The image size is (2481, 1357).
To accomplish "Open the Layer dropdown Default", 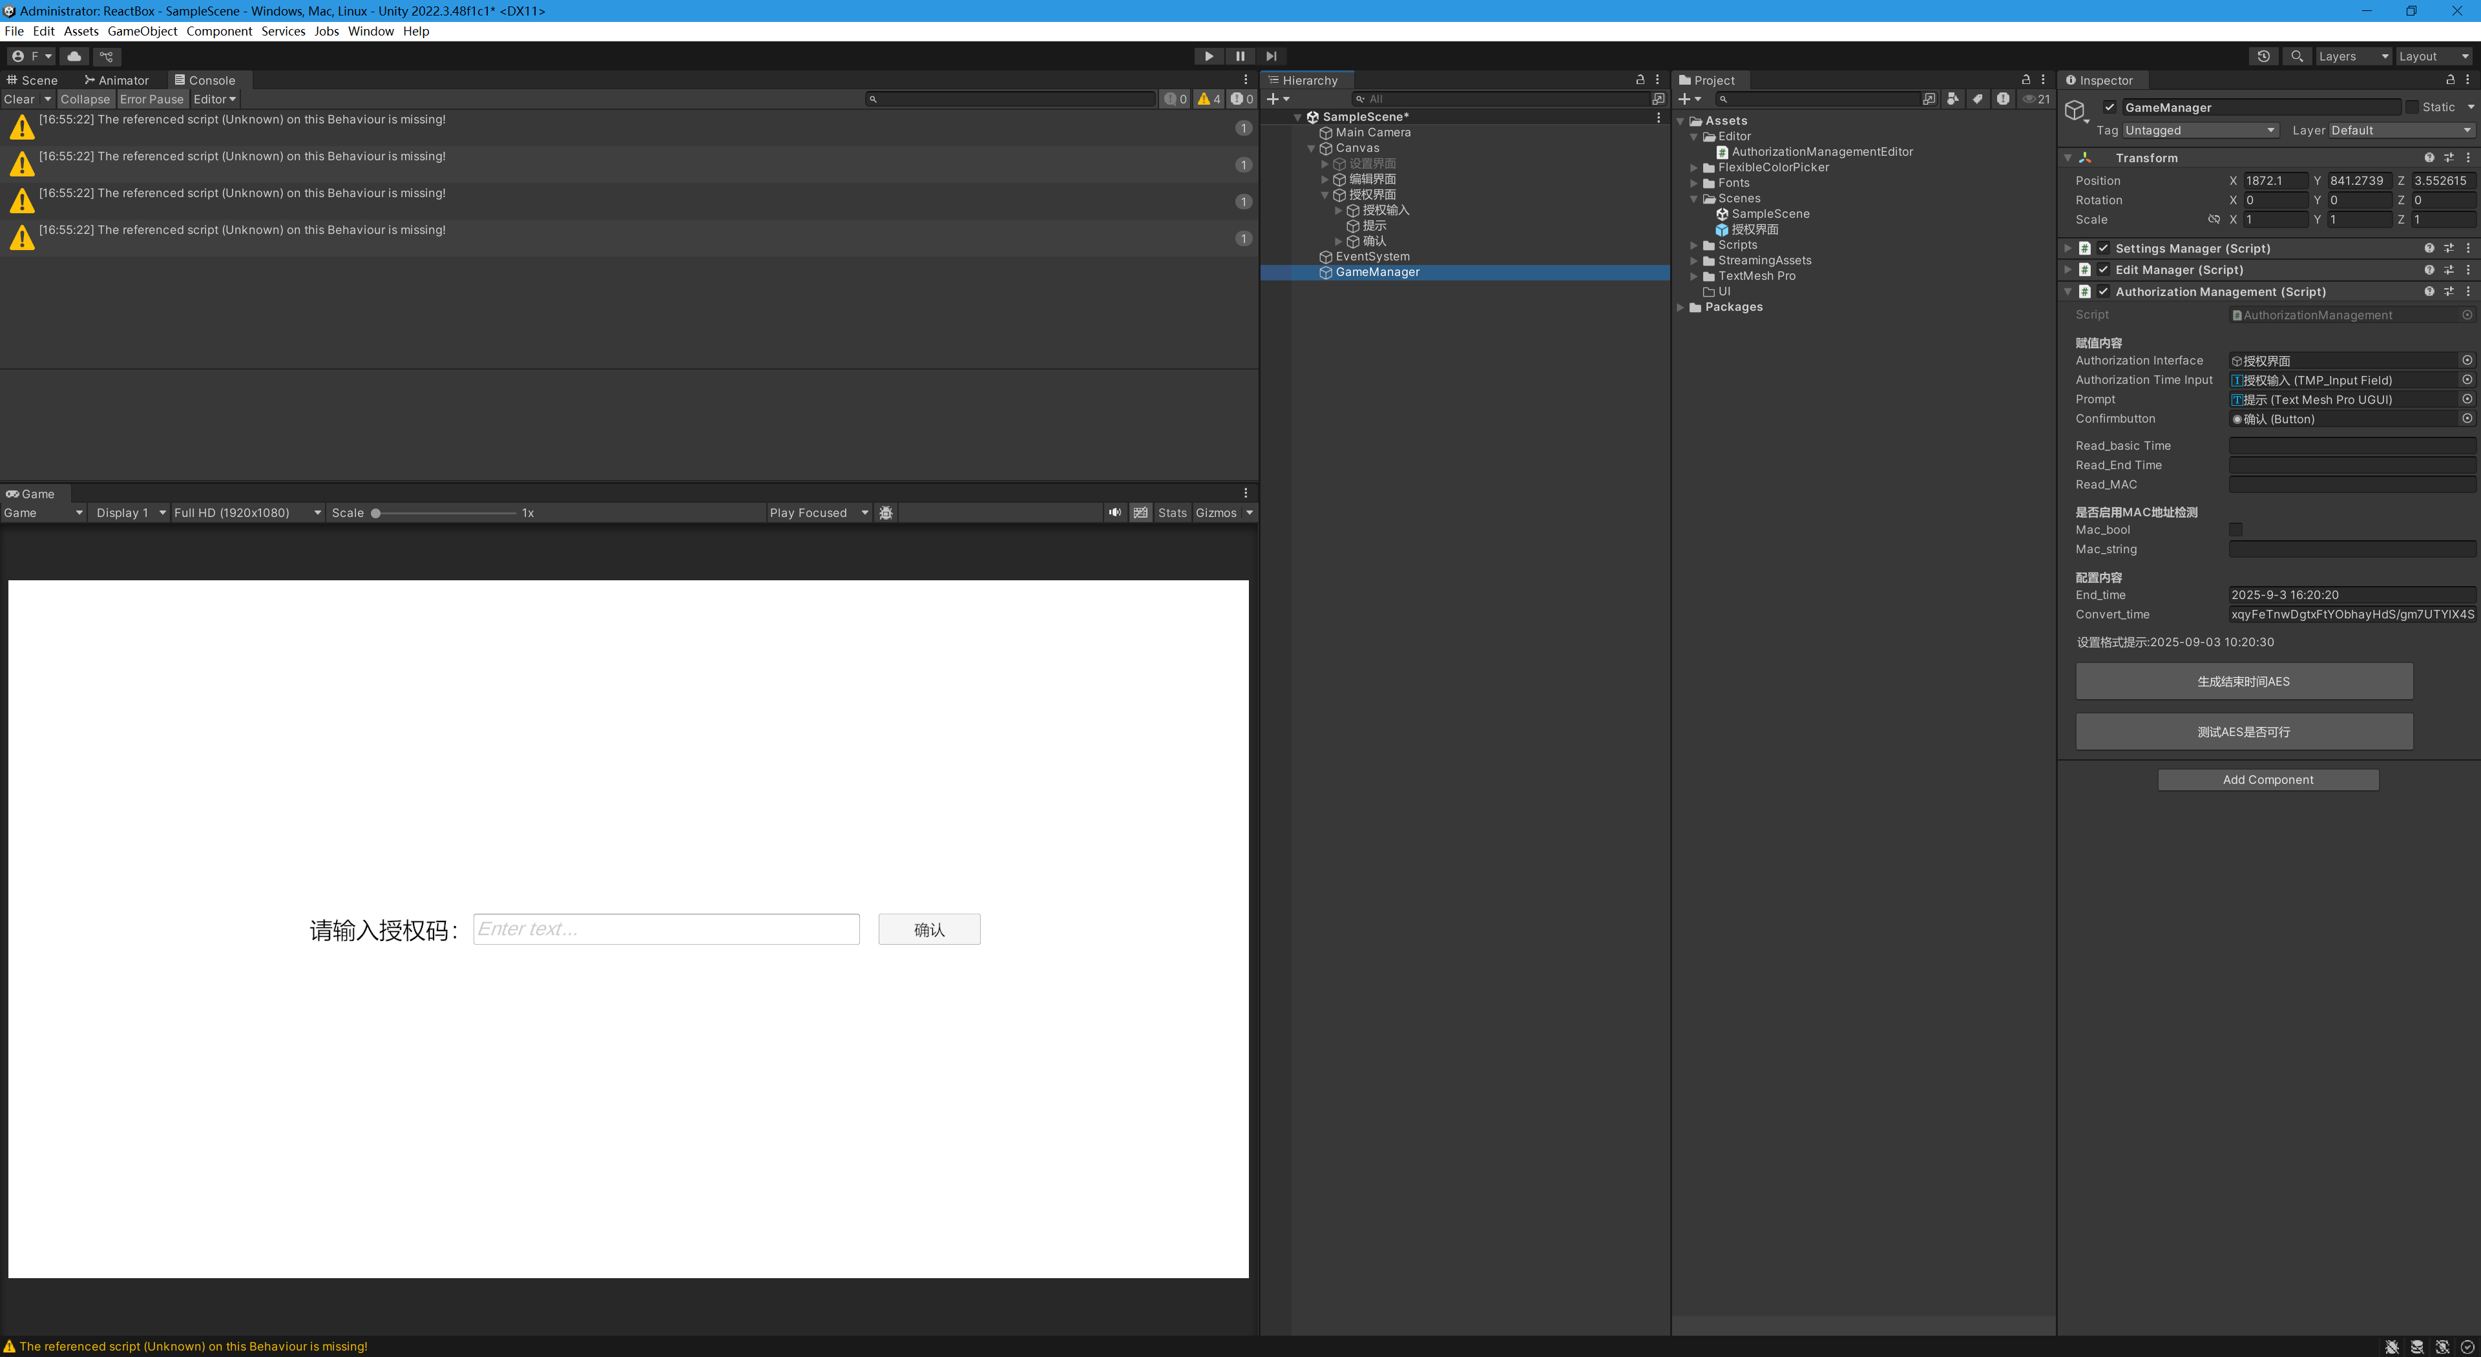I will point(2401,130).
